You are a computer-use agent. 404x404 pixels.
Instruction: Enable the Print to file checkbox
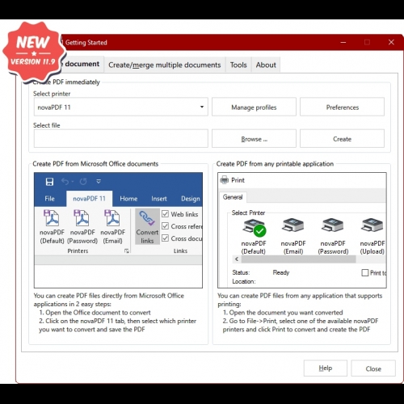(x=365, y=273)
